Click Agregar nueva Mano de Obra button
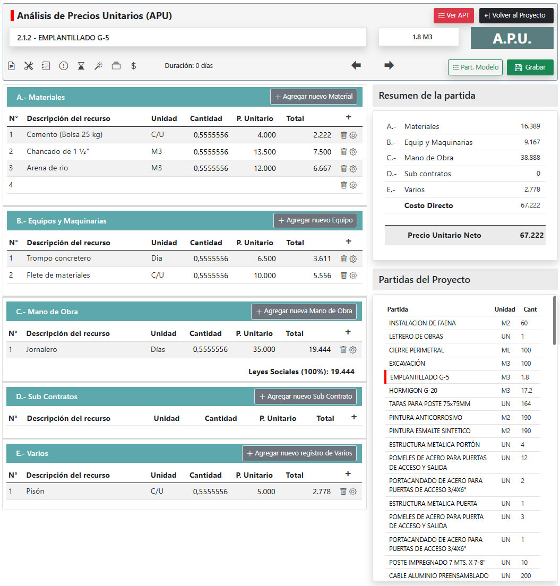Viewport: 560px width, 586px height. 303,311
